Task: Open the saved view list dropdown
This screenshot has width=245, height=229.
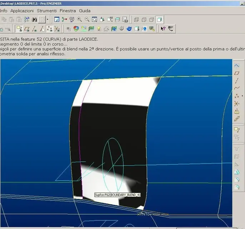Action: pos(110,20)
